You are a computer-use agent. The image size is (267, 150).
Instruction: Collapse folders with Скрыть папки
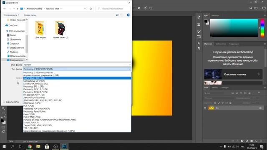coord(11,102)
